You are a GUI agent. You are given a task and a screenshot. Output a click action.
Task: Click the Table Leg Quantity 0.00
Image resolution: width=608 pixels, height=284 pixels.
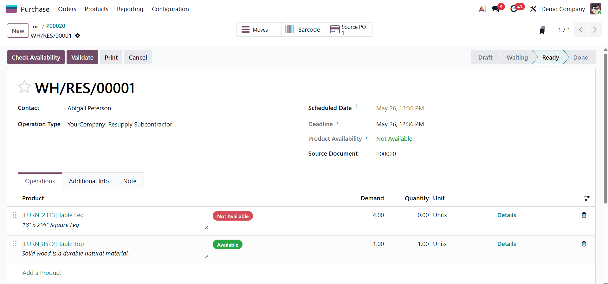coord(423,215)
